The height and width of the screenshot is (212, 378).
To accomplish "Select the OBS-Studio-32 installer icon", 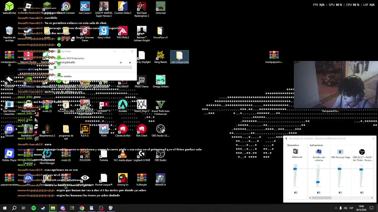I will (161, 131).
